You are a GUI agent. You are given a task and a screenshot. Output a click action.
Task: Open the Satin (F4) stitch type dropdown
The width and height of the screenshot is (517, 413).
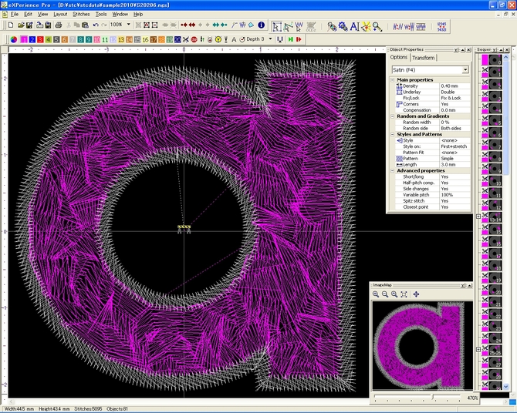coord(465,70)
